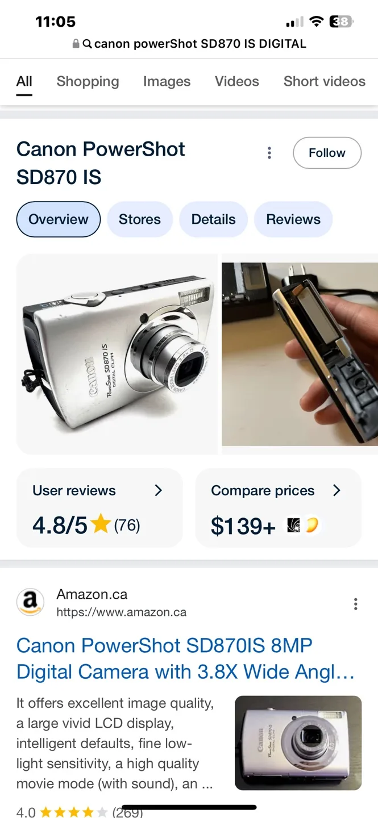The height and width of the screenshot is (818, 378).
Task: Open the silver camera product photo
Action: [118, 352]
